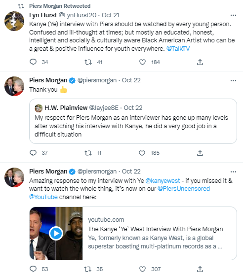
Task: Play the Kanye interview video thumbnail
Action: tap(56, 233)
